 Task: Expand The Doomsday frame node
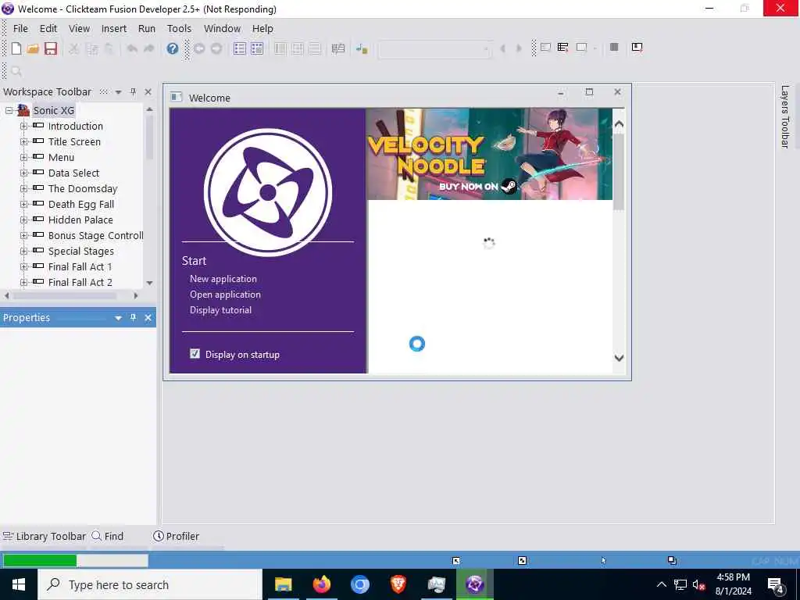pos(23,188)
